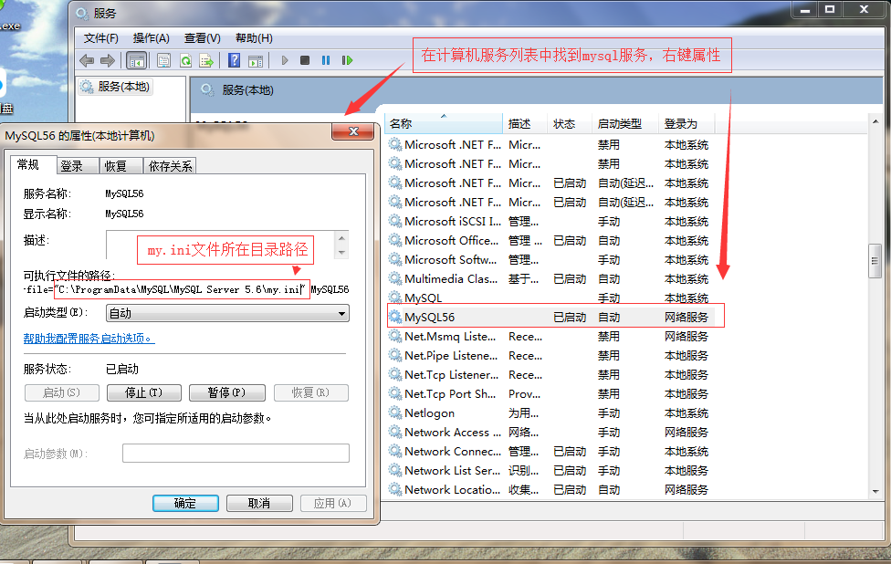The image size is (891, 564).
Task: Click the gear icon of MySQL56 service row
Action: pos(395,317)
